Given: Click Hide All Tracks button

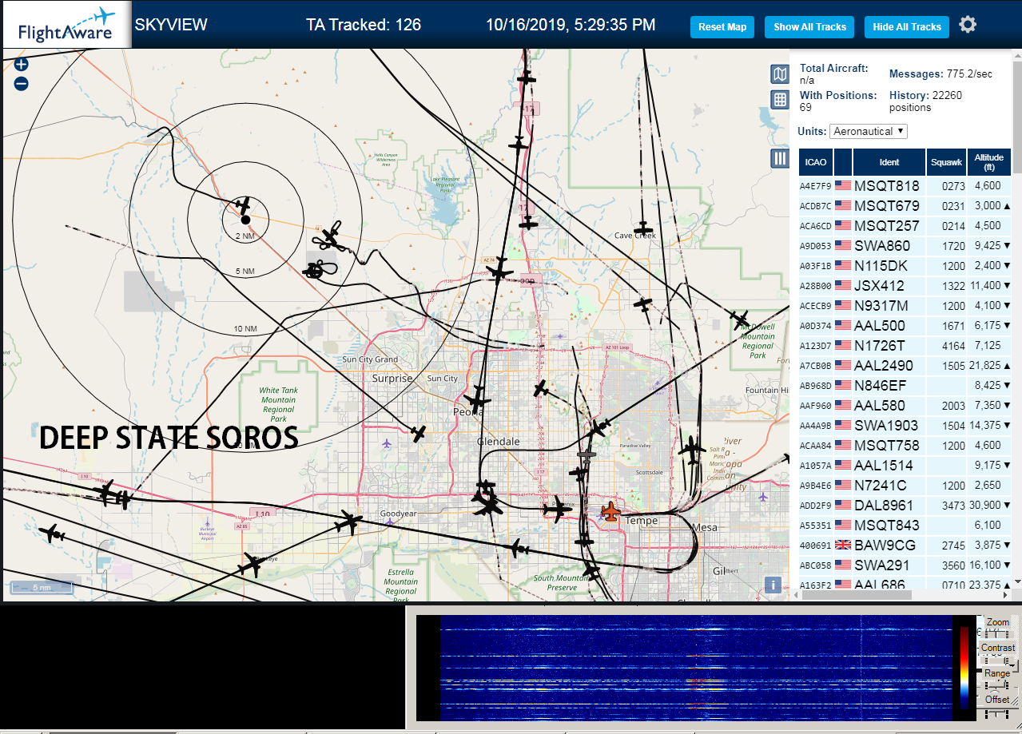Looking at the screenshot, I should pyautogui.click(x=907, y=27).
